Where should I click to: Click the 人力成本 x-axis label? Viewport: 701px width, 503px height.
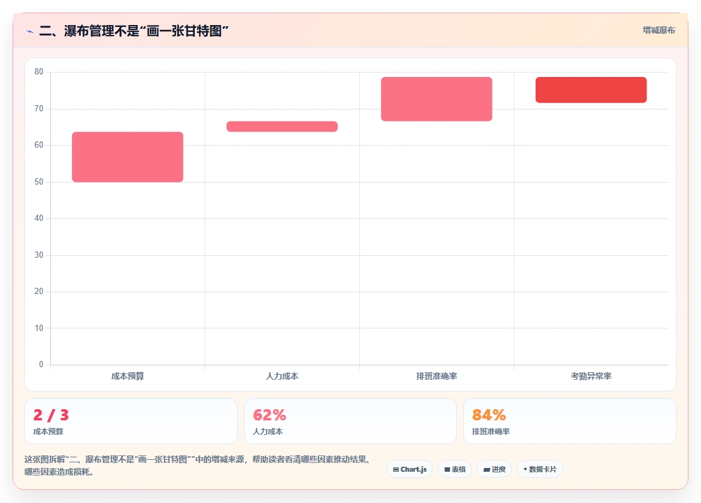[x=282, y=376]
